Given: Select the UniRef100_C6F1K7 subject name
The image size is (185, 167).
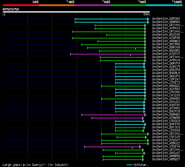Looking at the screenshot, I should [166, 80].
